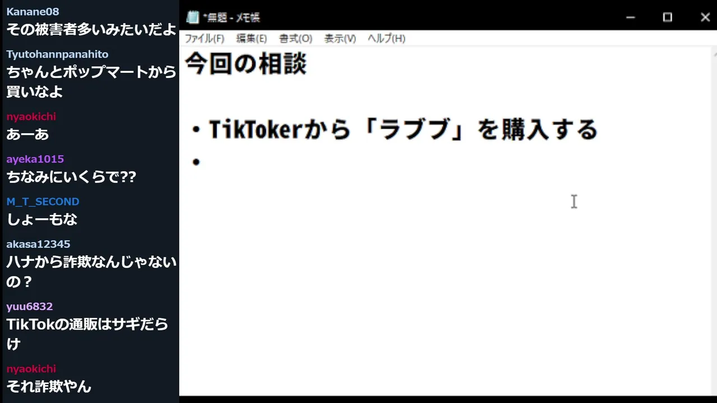717x403 pixels.
Task: Maximize the メモ帳 window
Action: pos(667,17)
